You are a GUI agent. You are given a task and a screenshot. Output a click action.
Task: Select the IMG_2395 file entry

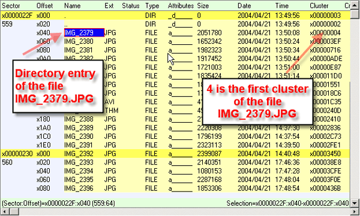[79, 180]
